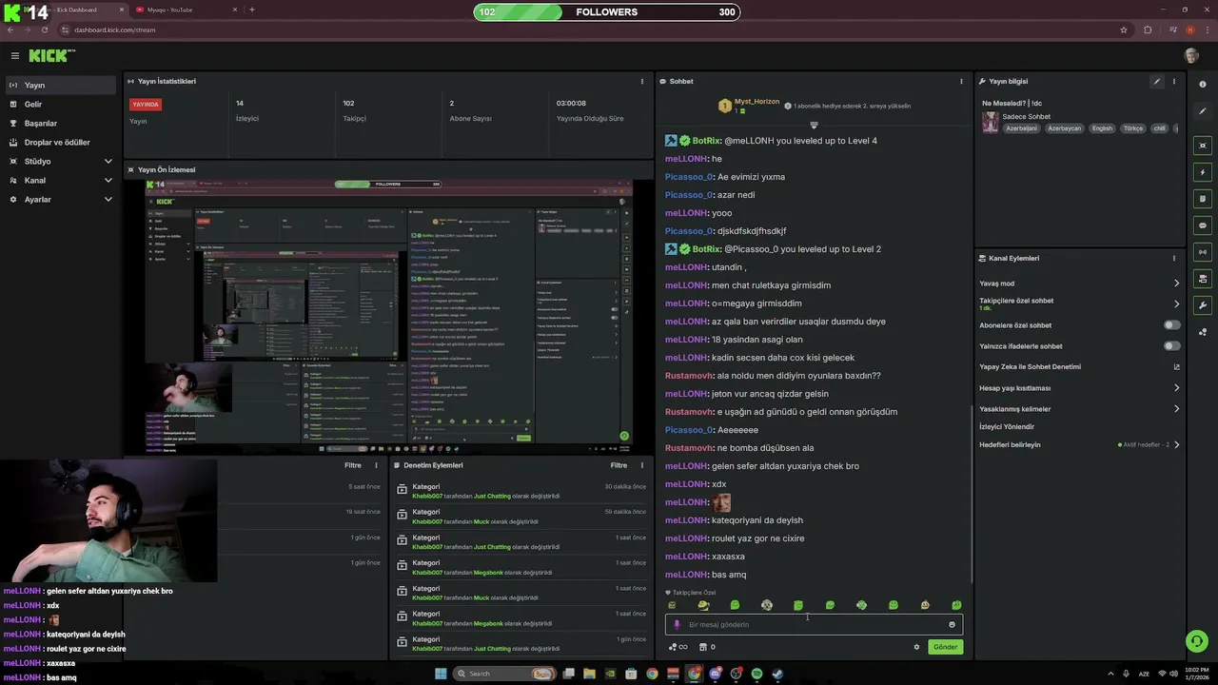Focus the Bir mesaj gönderin input field

814,625
